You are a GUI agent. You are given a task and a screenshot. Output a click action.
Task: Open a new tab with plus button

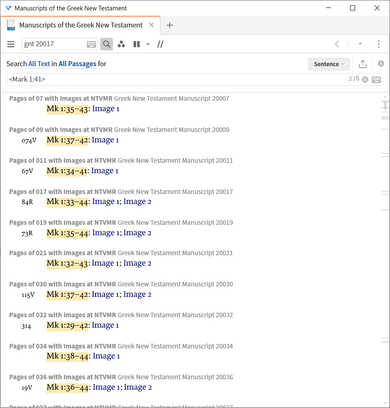pos(169,25)
